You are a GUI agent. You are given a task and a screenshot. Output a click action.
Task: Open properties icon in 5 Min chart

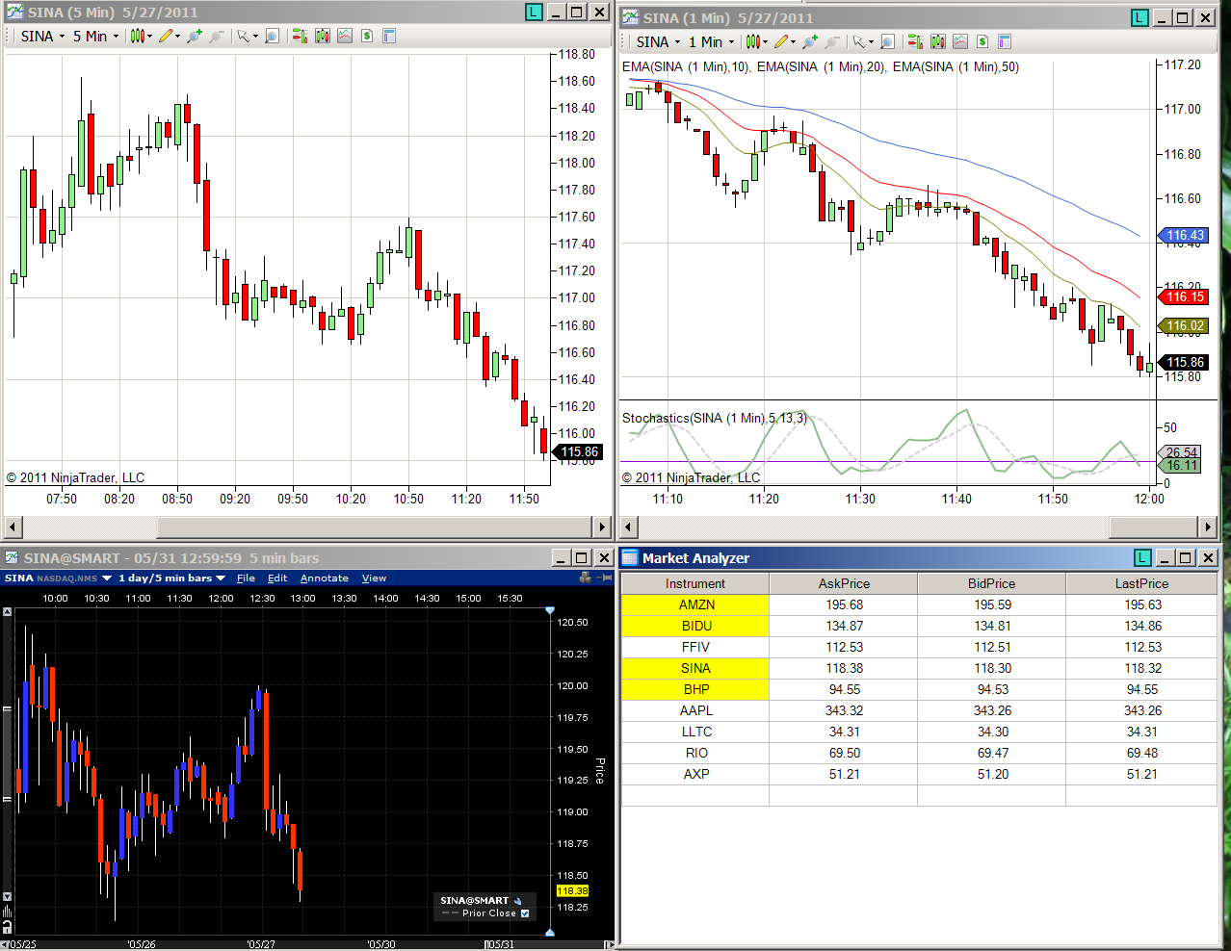pyautogui.click(x=389, y=36)
